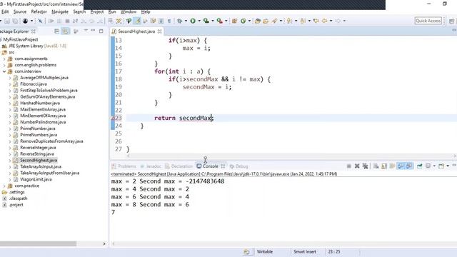Image resolution: width=457 pixels, height=257 pixels.
Task: Click the Forward navigation arrow icon
Action: coord(338,21)
